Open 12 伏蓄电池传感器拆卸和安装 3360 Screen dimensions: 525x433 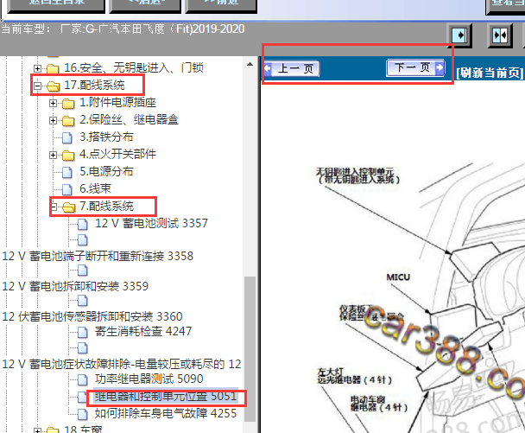click(92, 316)
